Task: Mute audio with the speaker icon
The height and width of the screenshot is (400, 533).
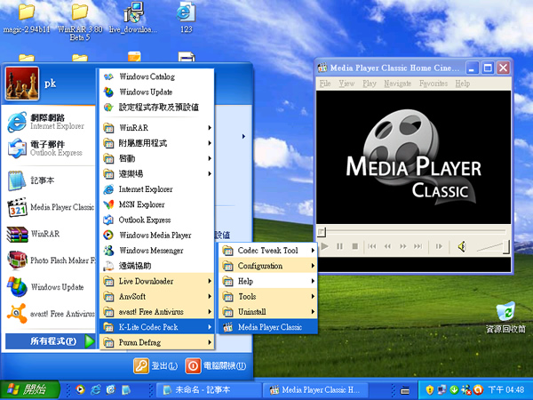Action: 462,246
